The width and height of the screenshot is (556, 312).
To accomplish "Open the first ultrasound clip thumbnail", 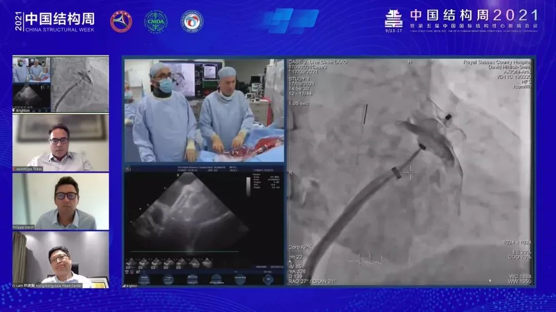I will (131, 263).
